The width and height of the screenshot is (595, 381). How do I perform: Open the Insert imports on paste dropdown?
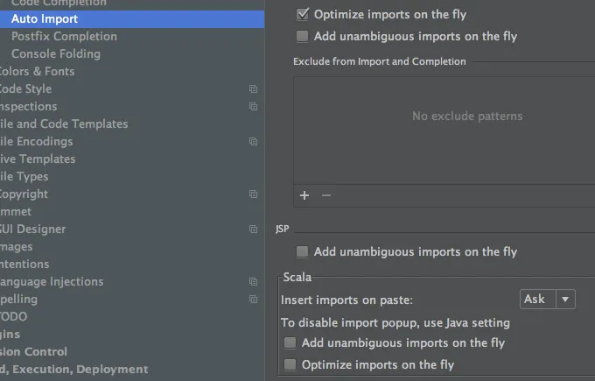(547, 300)
